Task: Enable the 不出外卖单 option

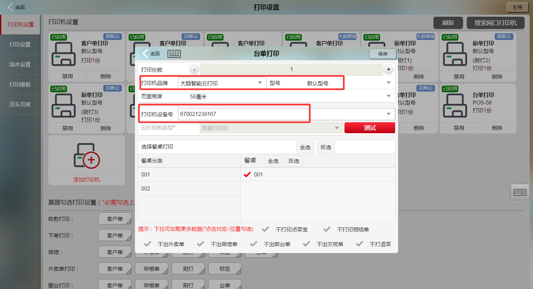Action: pos(148,244)
